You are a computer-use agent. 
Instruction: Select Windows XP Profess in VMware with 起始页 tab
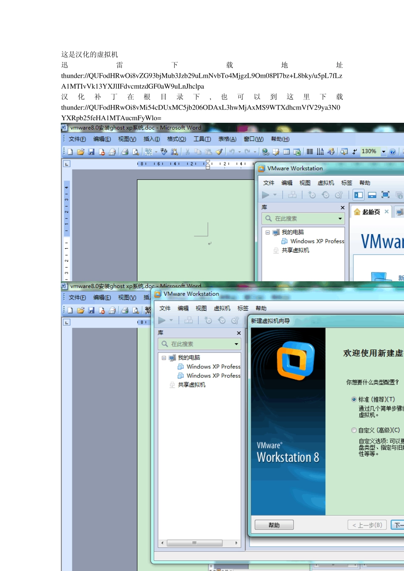317,241
